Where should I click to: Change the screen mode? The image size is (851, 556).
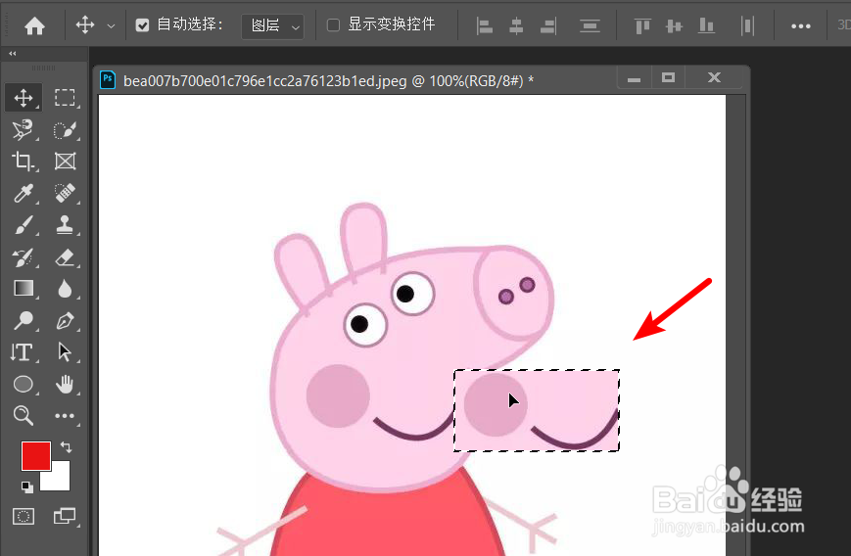coord(66,516)
